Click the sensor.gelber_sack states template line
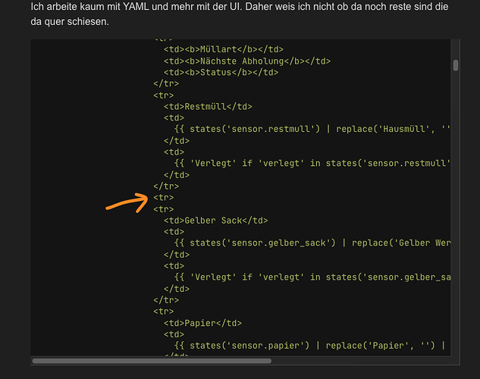The width and height of the screenshot is (480, 379). tap(312, 243)
